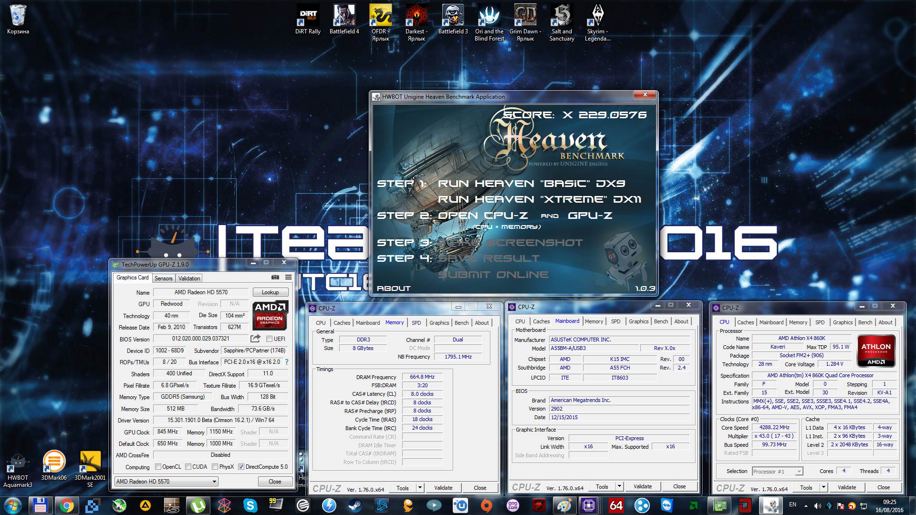Viewport: 916px width, 515px height.
Task: Select the 3DMark2001 SE desktop icon
Action: (90, 469)
